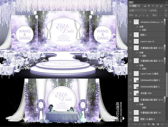168x127 pixels.
Task: Select the 未标题-1555 layer name
Action: (146, 93)
